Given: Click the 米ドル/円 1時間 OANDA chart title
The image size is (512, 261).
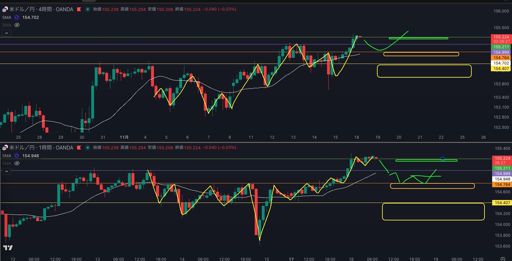Looking at the screenshot, I should [x=41, y=148].
